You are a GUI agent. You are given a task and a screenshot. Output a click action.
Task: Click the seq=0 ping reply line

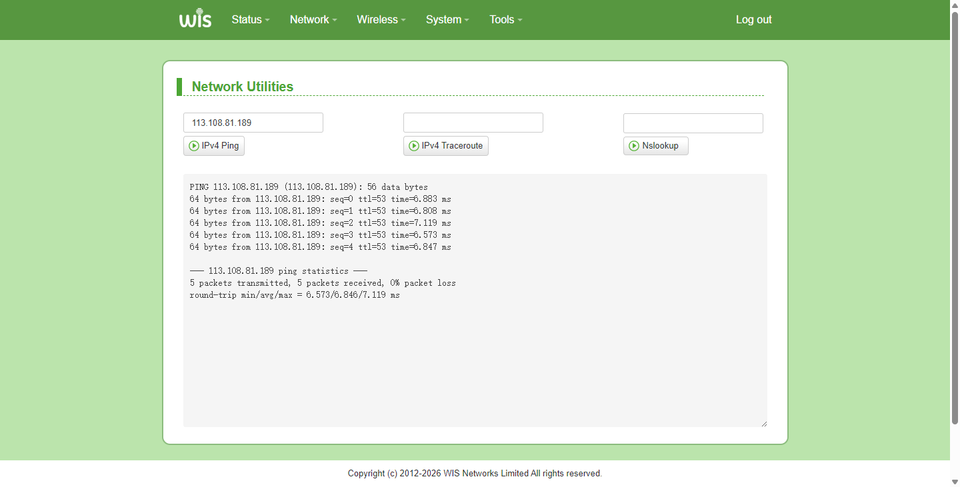click(320, 199)
